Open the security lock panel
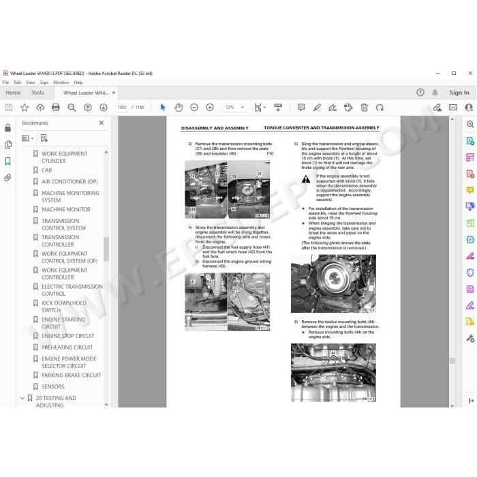Image resolution: width=477 pixels, height=477 pixels. (8, 128)
